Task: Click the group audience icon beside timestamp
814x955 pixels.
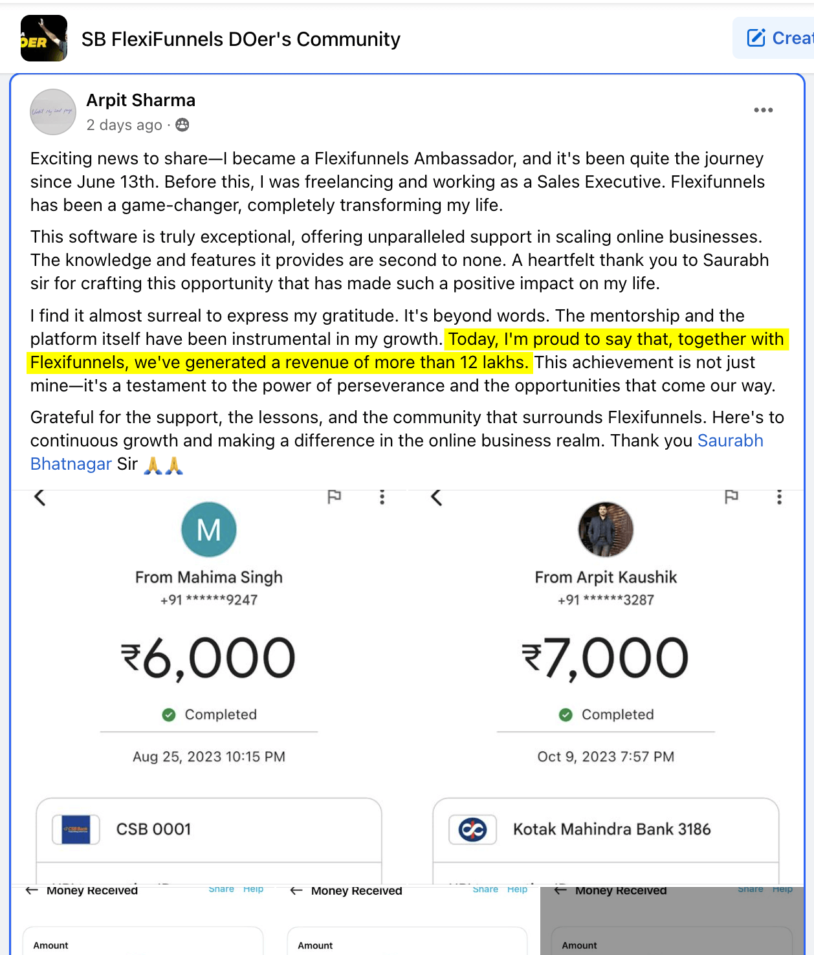Action: (182, 125)
